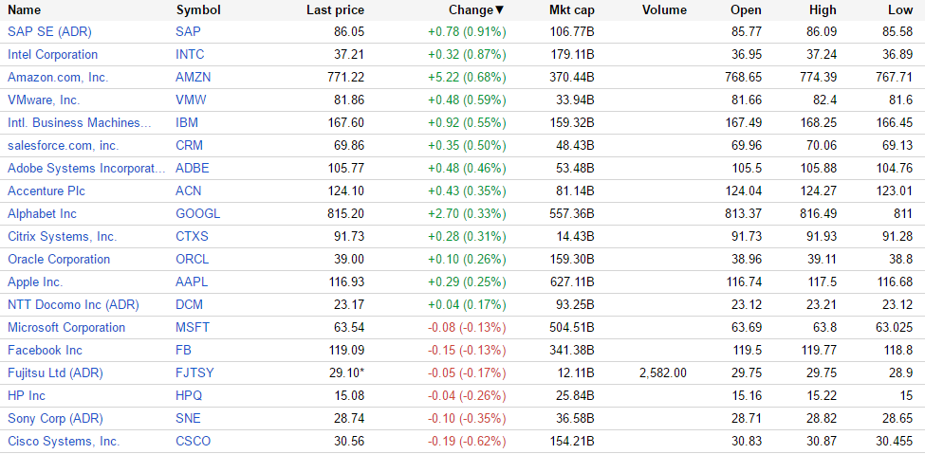Click the Name column header
The height and width of the screenshot is (454, 925).
pyautogui.click(x=25, y=9)
